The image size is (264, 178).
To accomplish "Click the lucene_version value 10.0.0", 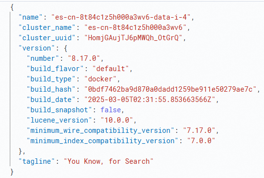I will (117, 120).
